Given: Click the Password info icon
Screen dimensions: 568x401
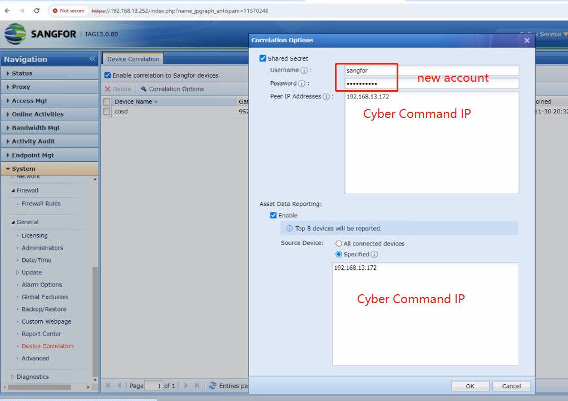Looking at the screenshot, I should click(x=302, y=83).
